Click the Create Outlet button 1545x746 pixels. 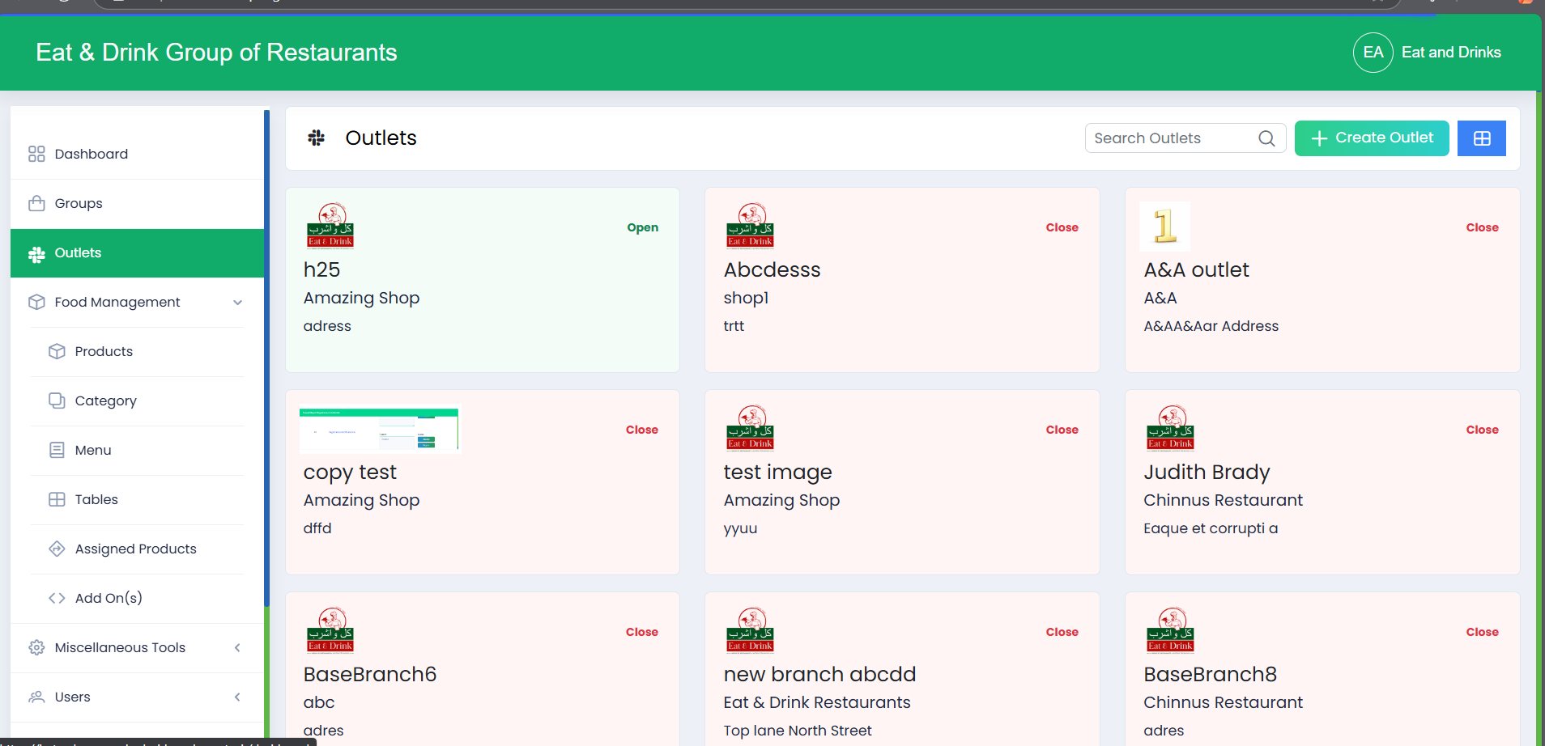[x=1372, y=138]
